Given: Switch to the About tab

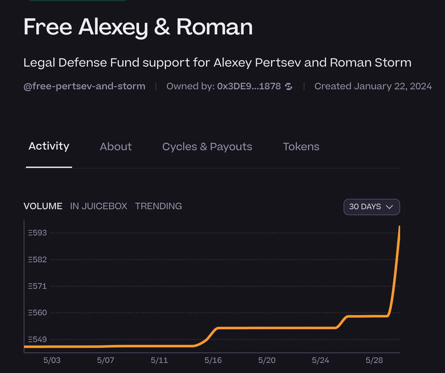Looking at the screenshot, I should click(x=116, y=147).
